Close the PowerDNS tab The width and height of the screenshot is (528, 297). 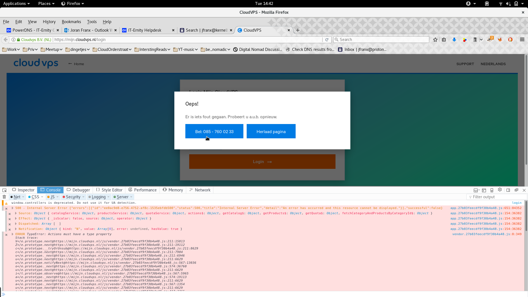58,30
